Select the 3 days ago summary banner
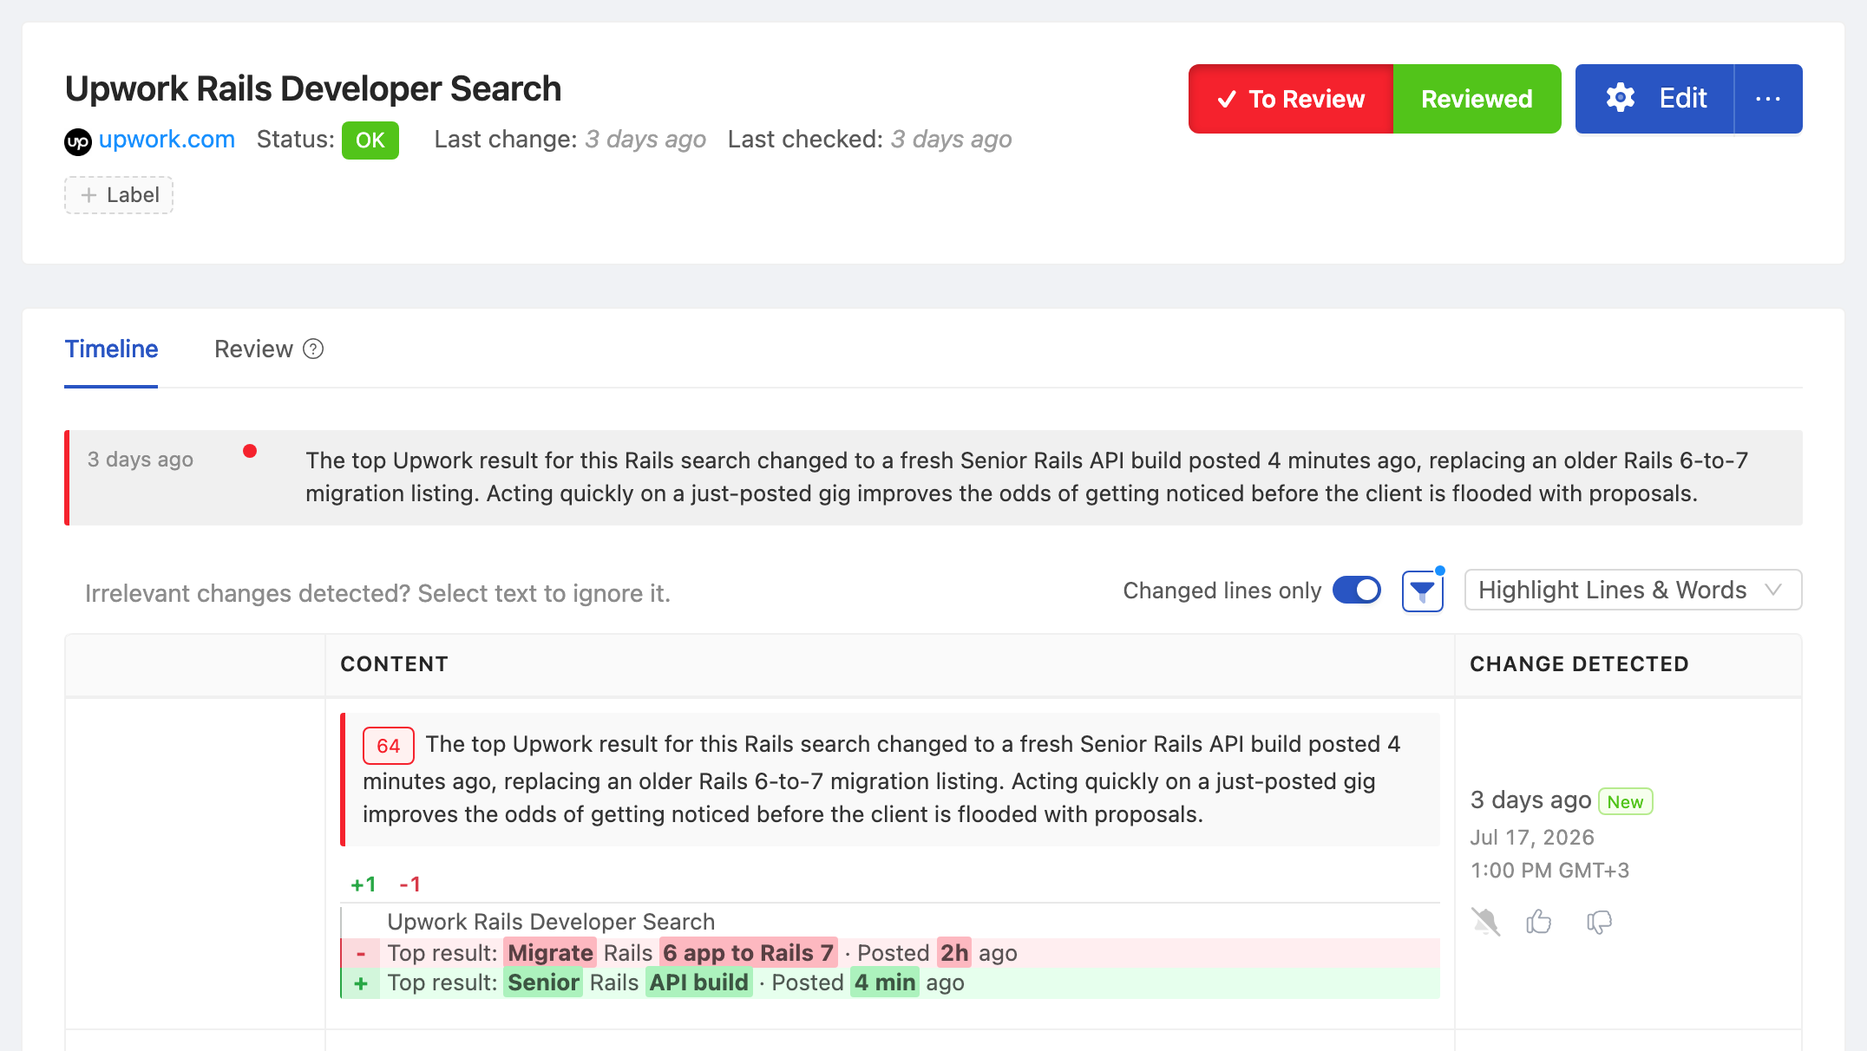Screen dimensions: 1867x1051 pos(933,478)
